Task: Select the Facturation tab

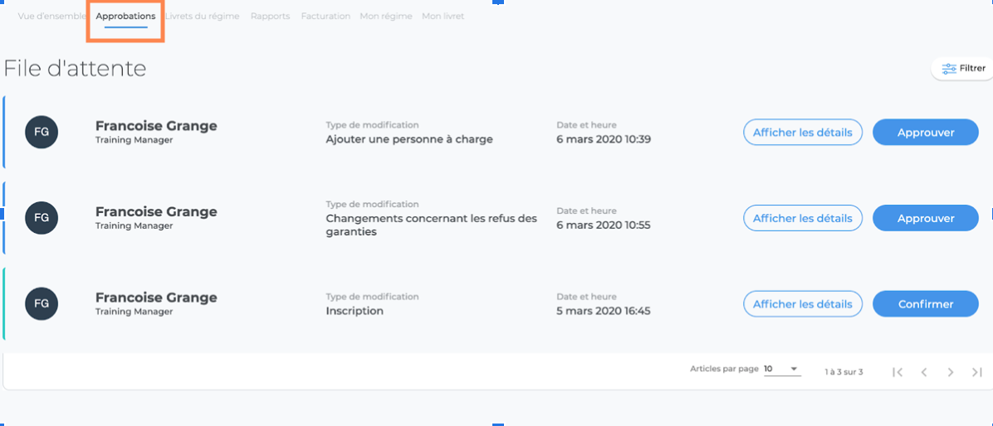Action: [x=325, y=17]
